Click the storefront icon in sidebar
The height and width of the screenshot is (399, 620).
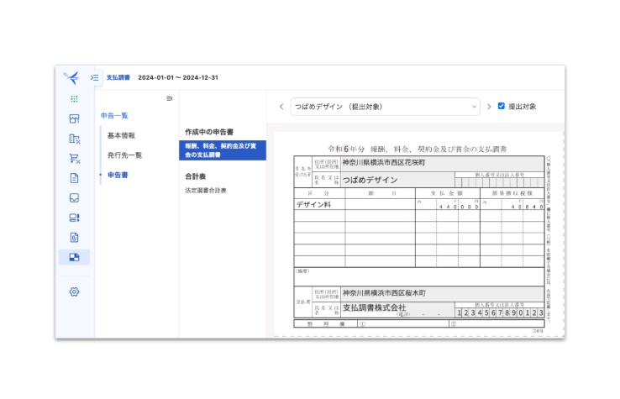[74, 119]
